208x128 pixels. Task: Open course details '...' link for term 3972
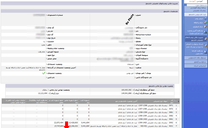tap(14, 109)
